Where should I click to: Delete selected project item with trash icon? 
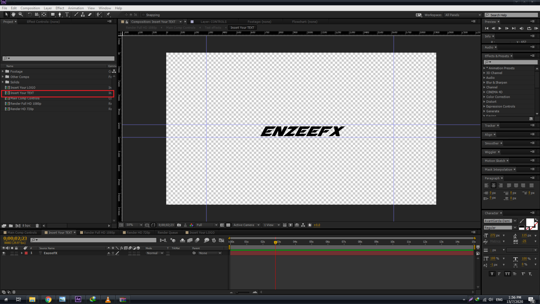[x=37, y=226]
